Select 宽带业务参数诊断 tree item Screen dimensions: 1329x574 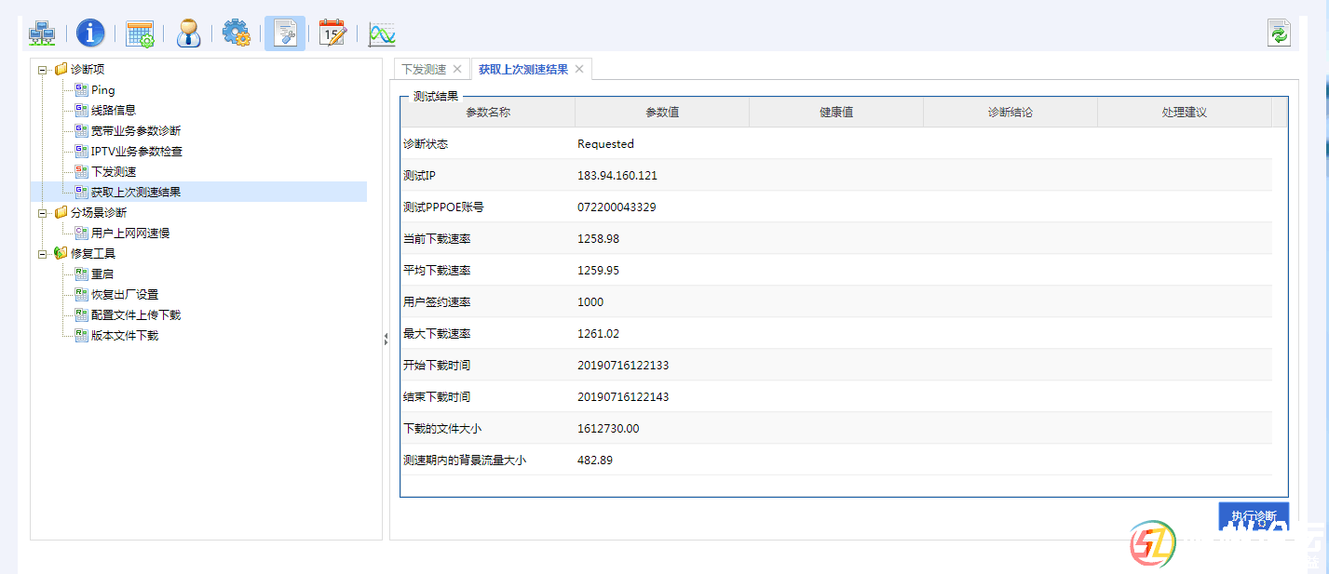click(x=136, y=131)
